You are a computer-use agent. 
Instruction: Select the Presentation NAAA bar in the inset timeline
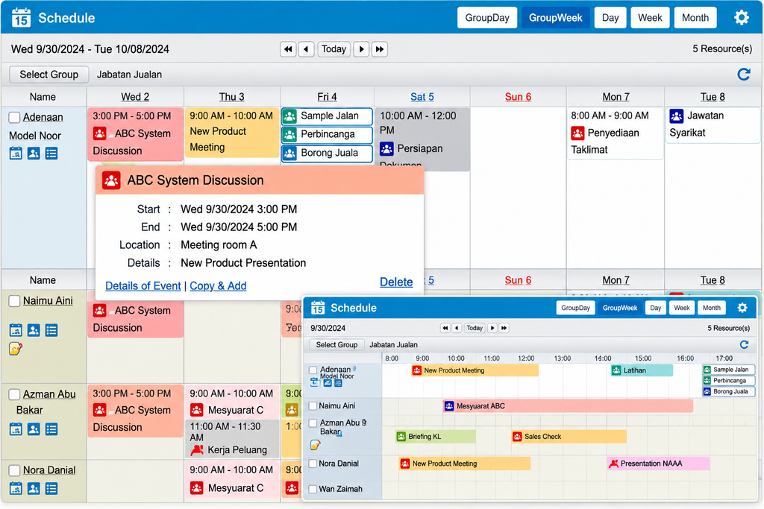point(658,464)
